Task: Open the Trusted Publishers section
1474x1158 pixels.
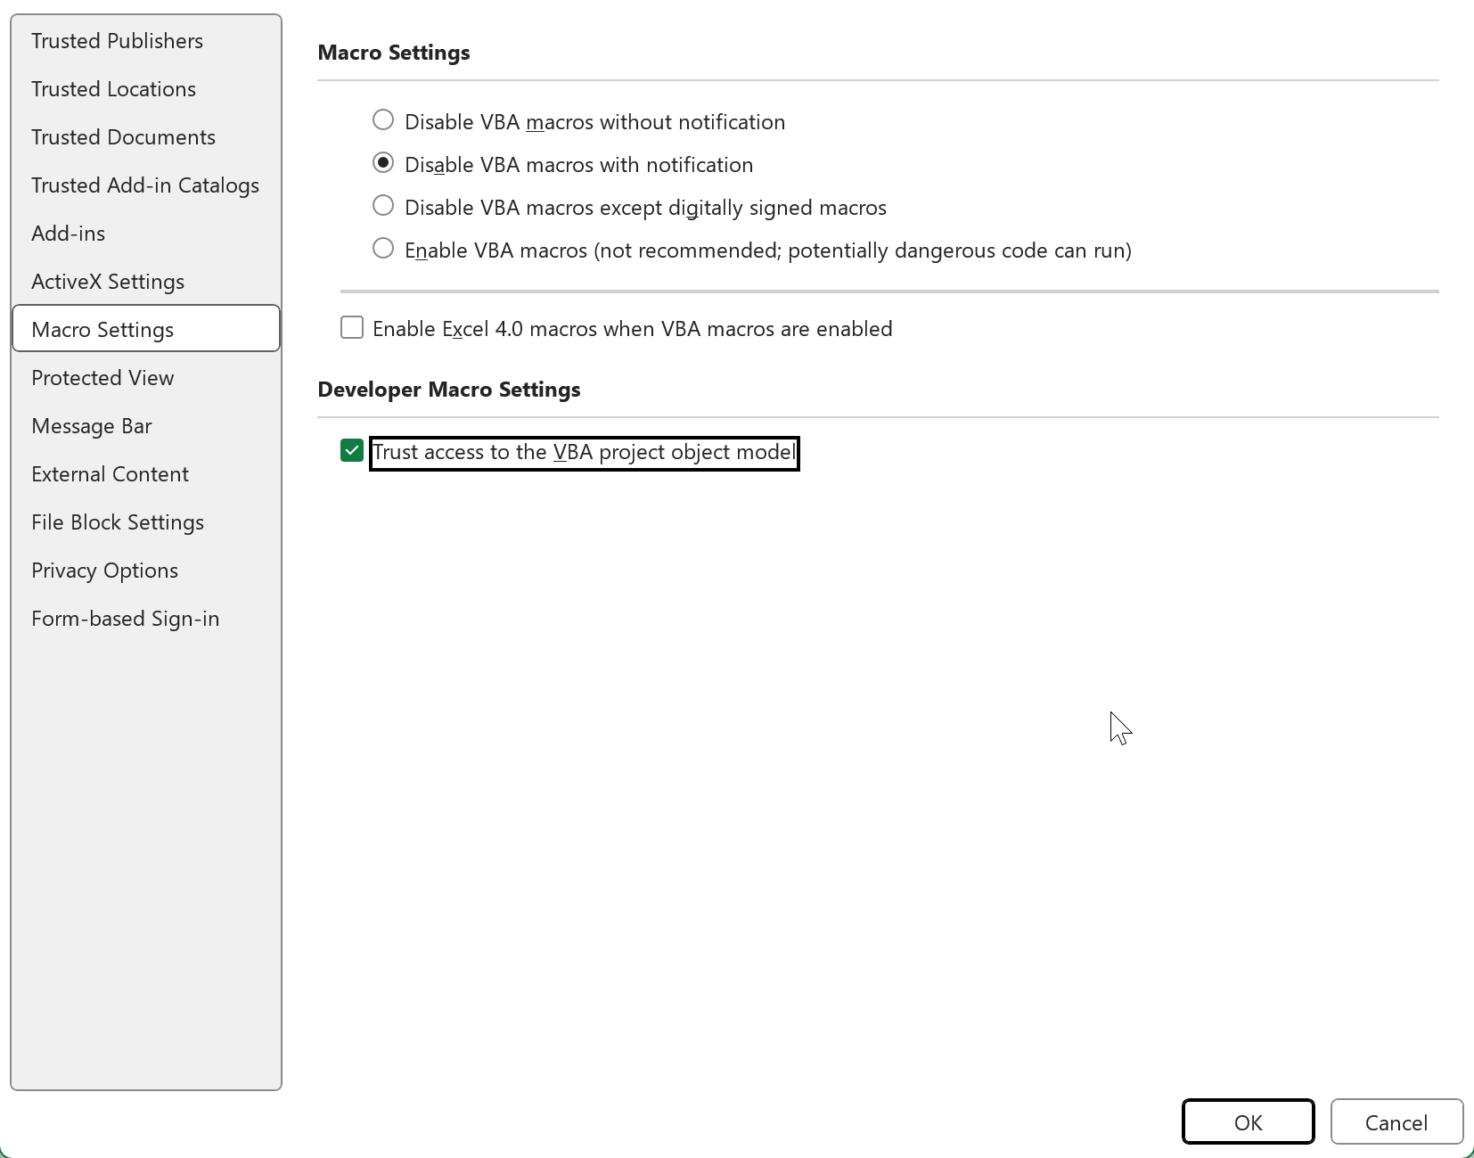Action: click(x=117, y=41)
